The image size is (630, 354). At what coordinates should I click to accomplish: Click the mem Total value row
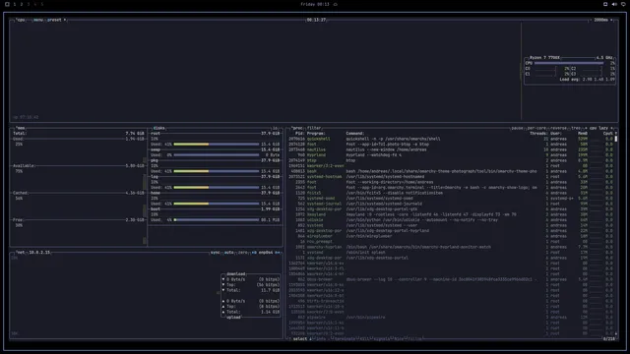[79, 134]
